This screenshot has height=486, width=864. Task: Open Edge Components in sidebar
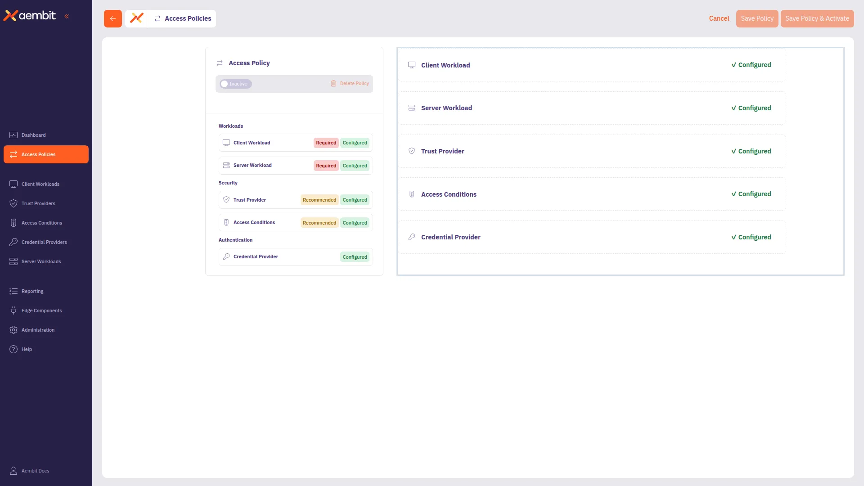pyautogui.click(x=46, y=310)
